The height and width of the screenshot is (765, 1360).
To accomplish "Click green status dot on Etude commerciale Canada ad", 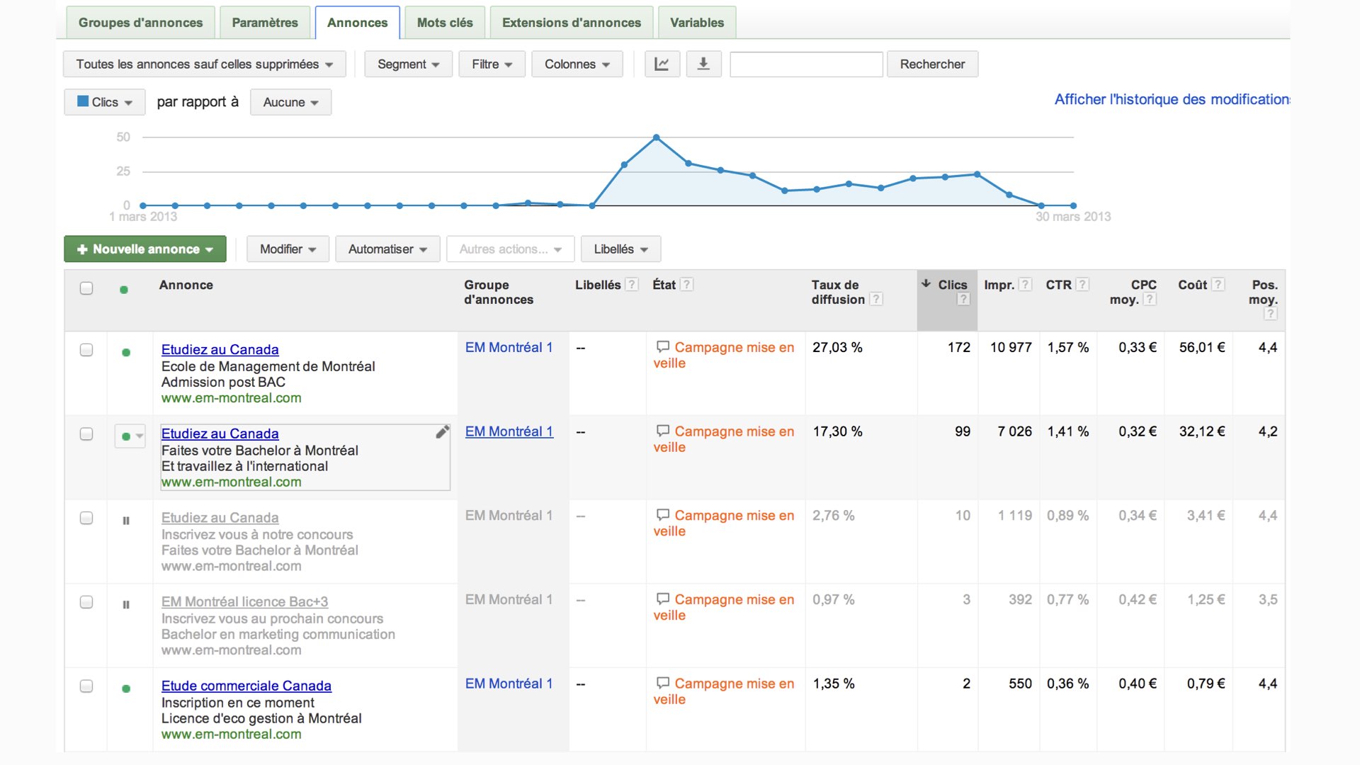I will 126,688.
